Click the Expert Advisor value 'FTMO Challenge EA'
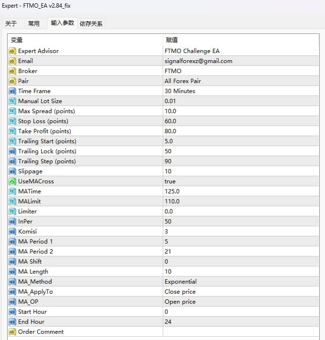The image size is (325, 340). 192,51
